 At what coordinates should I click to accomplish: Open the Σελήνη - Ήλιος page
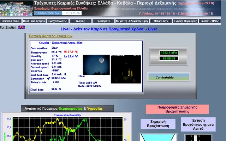(209, 21)
